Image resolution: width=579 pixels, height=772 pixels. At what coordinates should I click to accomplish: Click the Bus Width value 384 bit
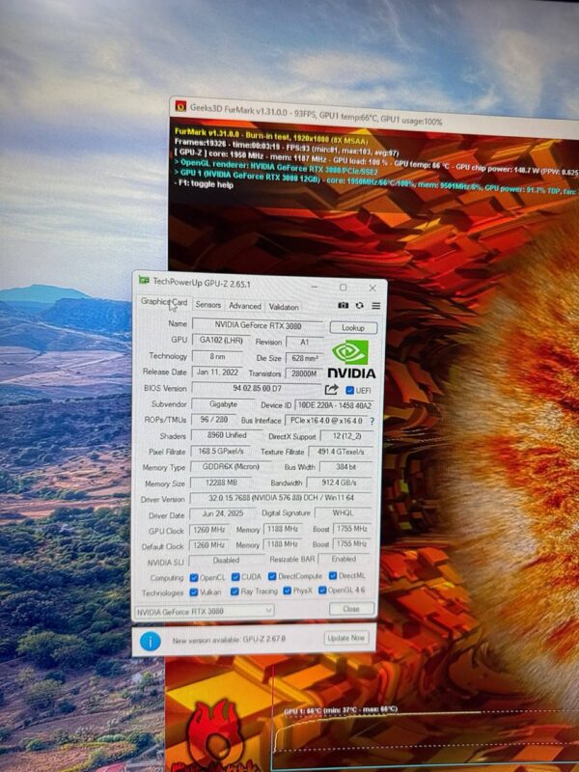click(346, 467)
